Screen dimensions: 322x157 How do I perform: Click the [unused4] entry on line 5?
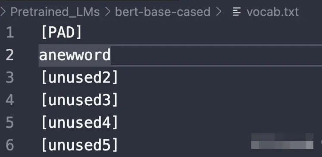click(x=80, y=122)
